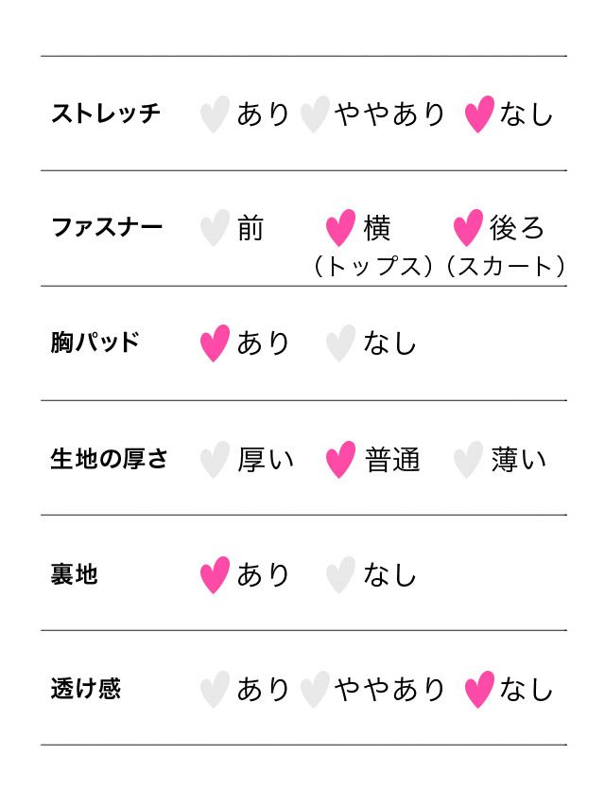605x808 pixels.
Task: Click the 透け感 なし pink heart
Action: point(479,690)
